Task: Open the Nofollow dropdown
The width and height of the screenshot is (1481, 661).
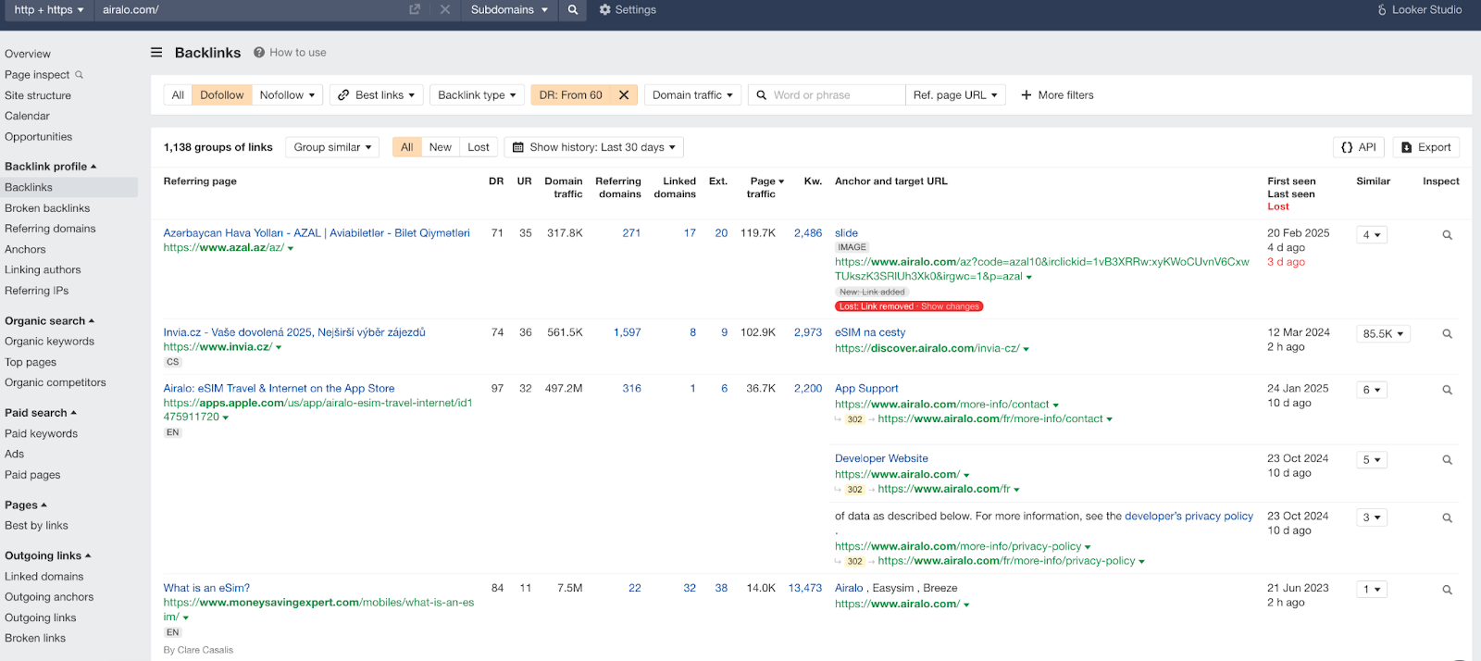Action: (x=287, y=94)
